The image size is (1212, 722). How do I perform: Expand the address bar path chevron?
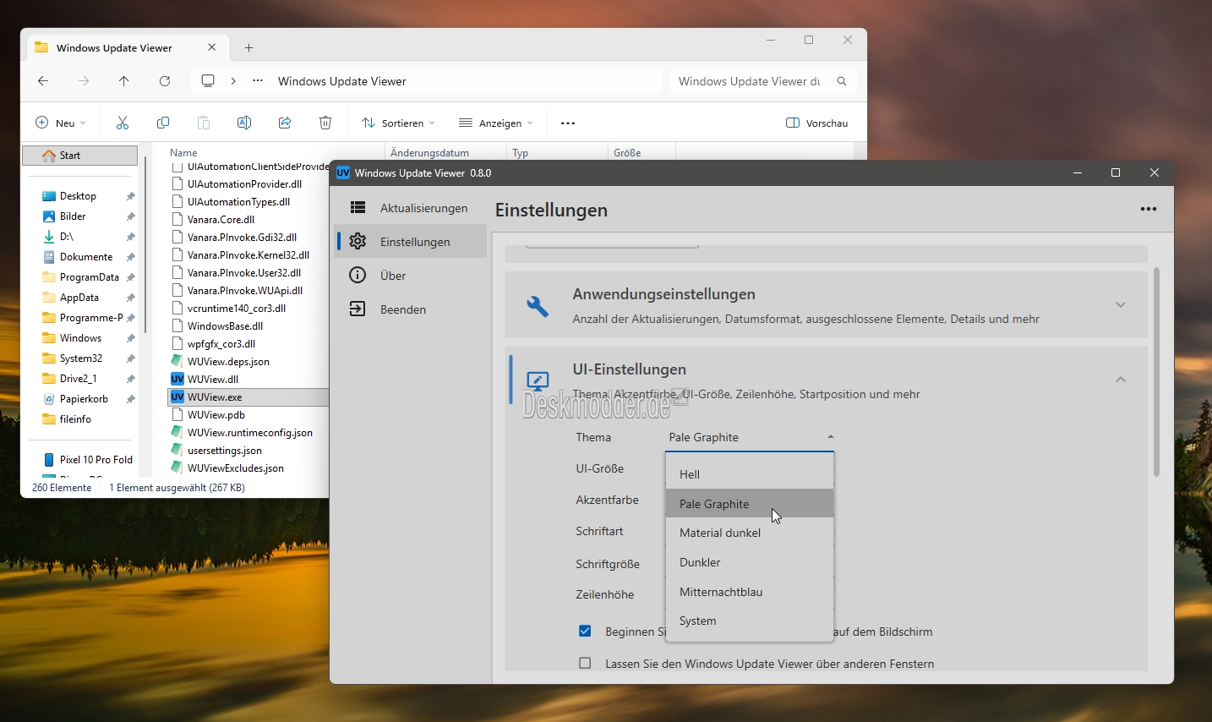click(x=233, y=81)
